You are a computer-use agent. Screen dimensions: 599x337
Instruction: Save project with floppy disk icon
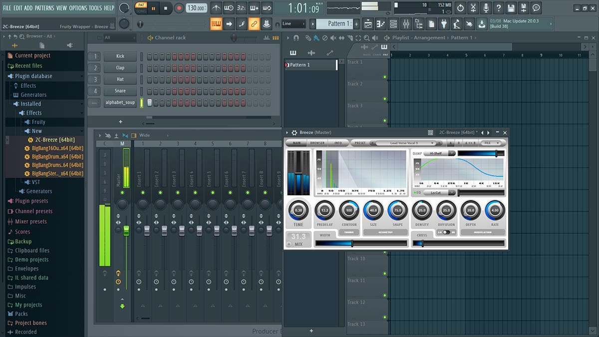coord(511,8)
